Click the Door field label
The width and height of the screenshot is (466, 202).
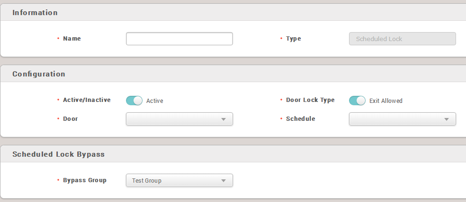point(71,119)
